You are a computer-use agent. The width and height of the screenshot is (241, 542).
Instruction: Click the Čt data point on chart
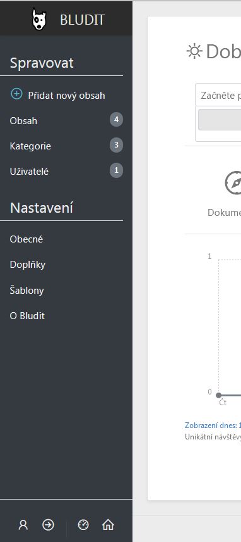218,395
